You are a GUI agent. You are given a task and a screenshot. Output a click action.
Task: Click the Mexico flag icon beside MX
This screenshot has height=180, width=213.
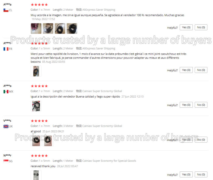click(6, 91)
